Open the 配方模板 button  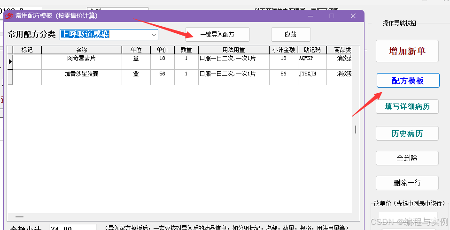coord(408,81)
